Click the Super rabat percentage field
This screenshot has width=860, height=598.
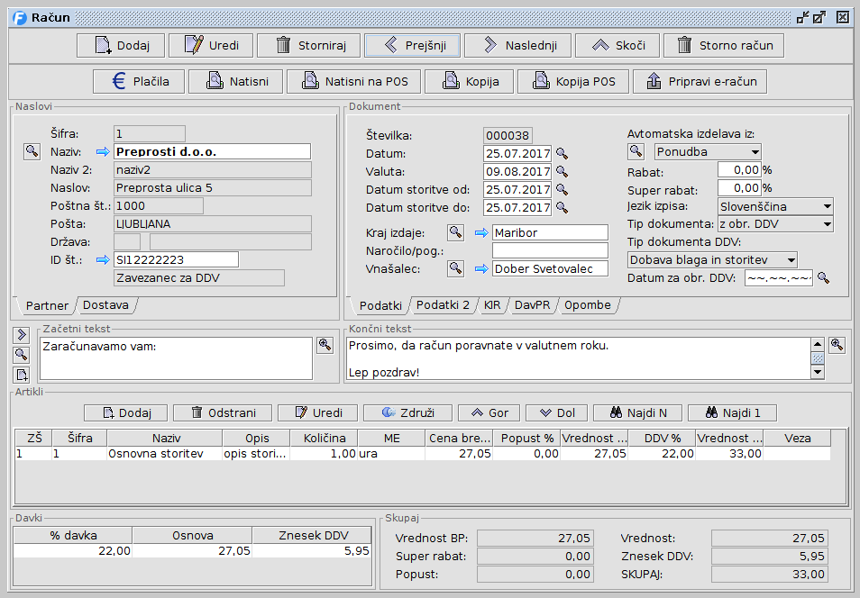739,188
